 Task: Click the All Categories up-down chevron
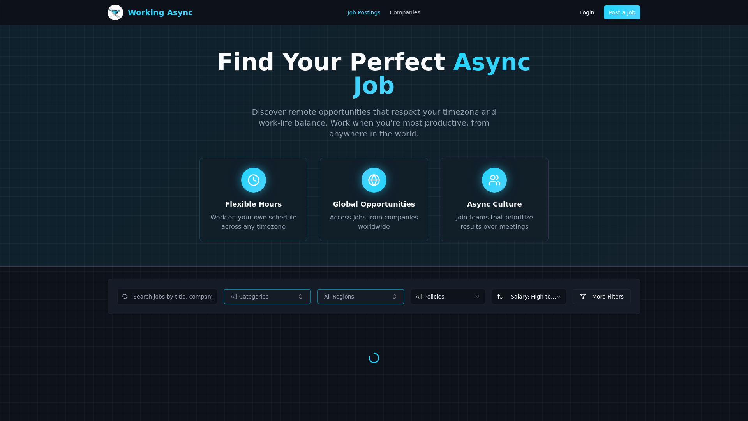[301, 297]
